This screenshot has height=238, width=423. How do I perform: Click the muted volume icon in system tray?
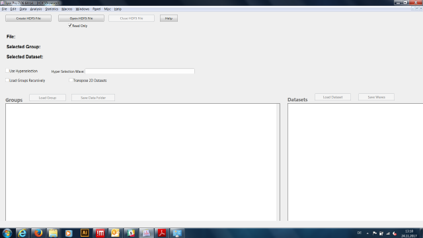tap(395, 233)
